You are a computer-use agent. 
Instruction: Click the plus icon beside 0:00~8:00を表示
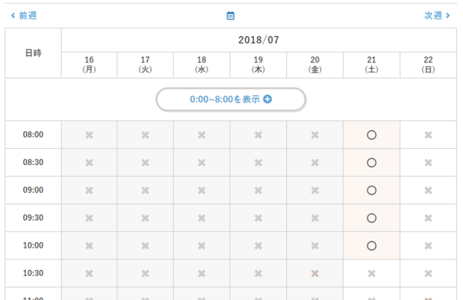coord(268,99)
